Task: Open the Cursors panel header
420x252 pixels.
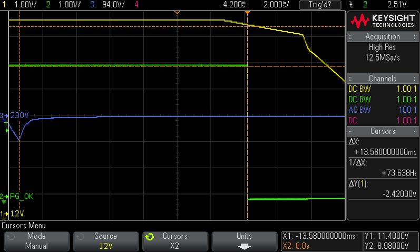Action: (x=383, y=131)
